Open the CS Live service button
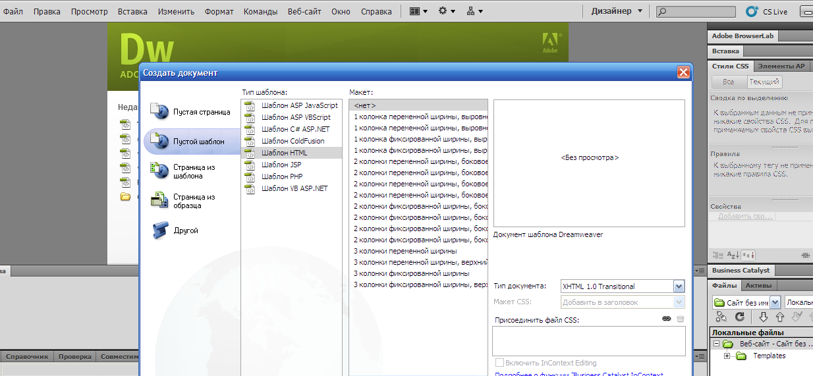 point(766,11)
